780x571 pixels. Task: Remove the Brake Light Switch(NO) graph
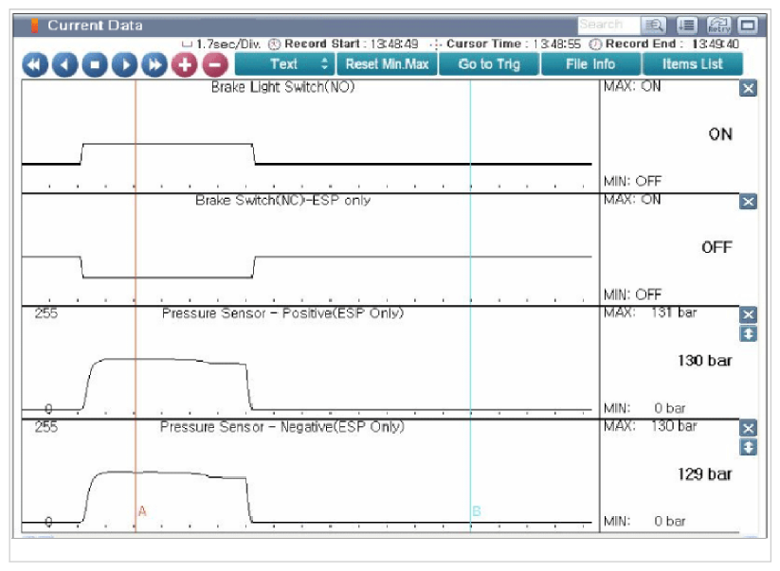(748, 88)
